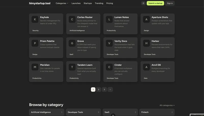Open the Trending nav link
The image size is (204, 116).
pos(99,3)
